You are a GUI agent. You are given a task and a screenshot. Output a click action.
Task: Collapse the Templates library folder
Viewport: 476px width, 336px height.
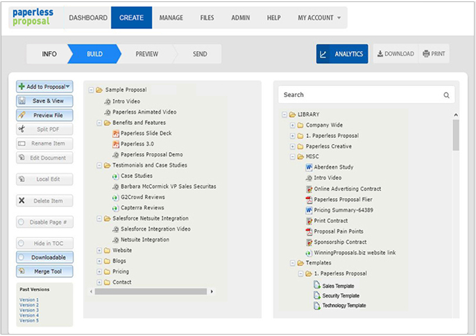(292, 263)
